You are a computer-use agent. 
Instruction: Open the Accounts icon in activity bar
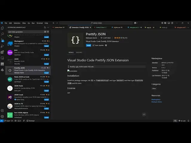click(2, 111)
